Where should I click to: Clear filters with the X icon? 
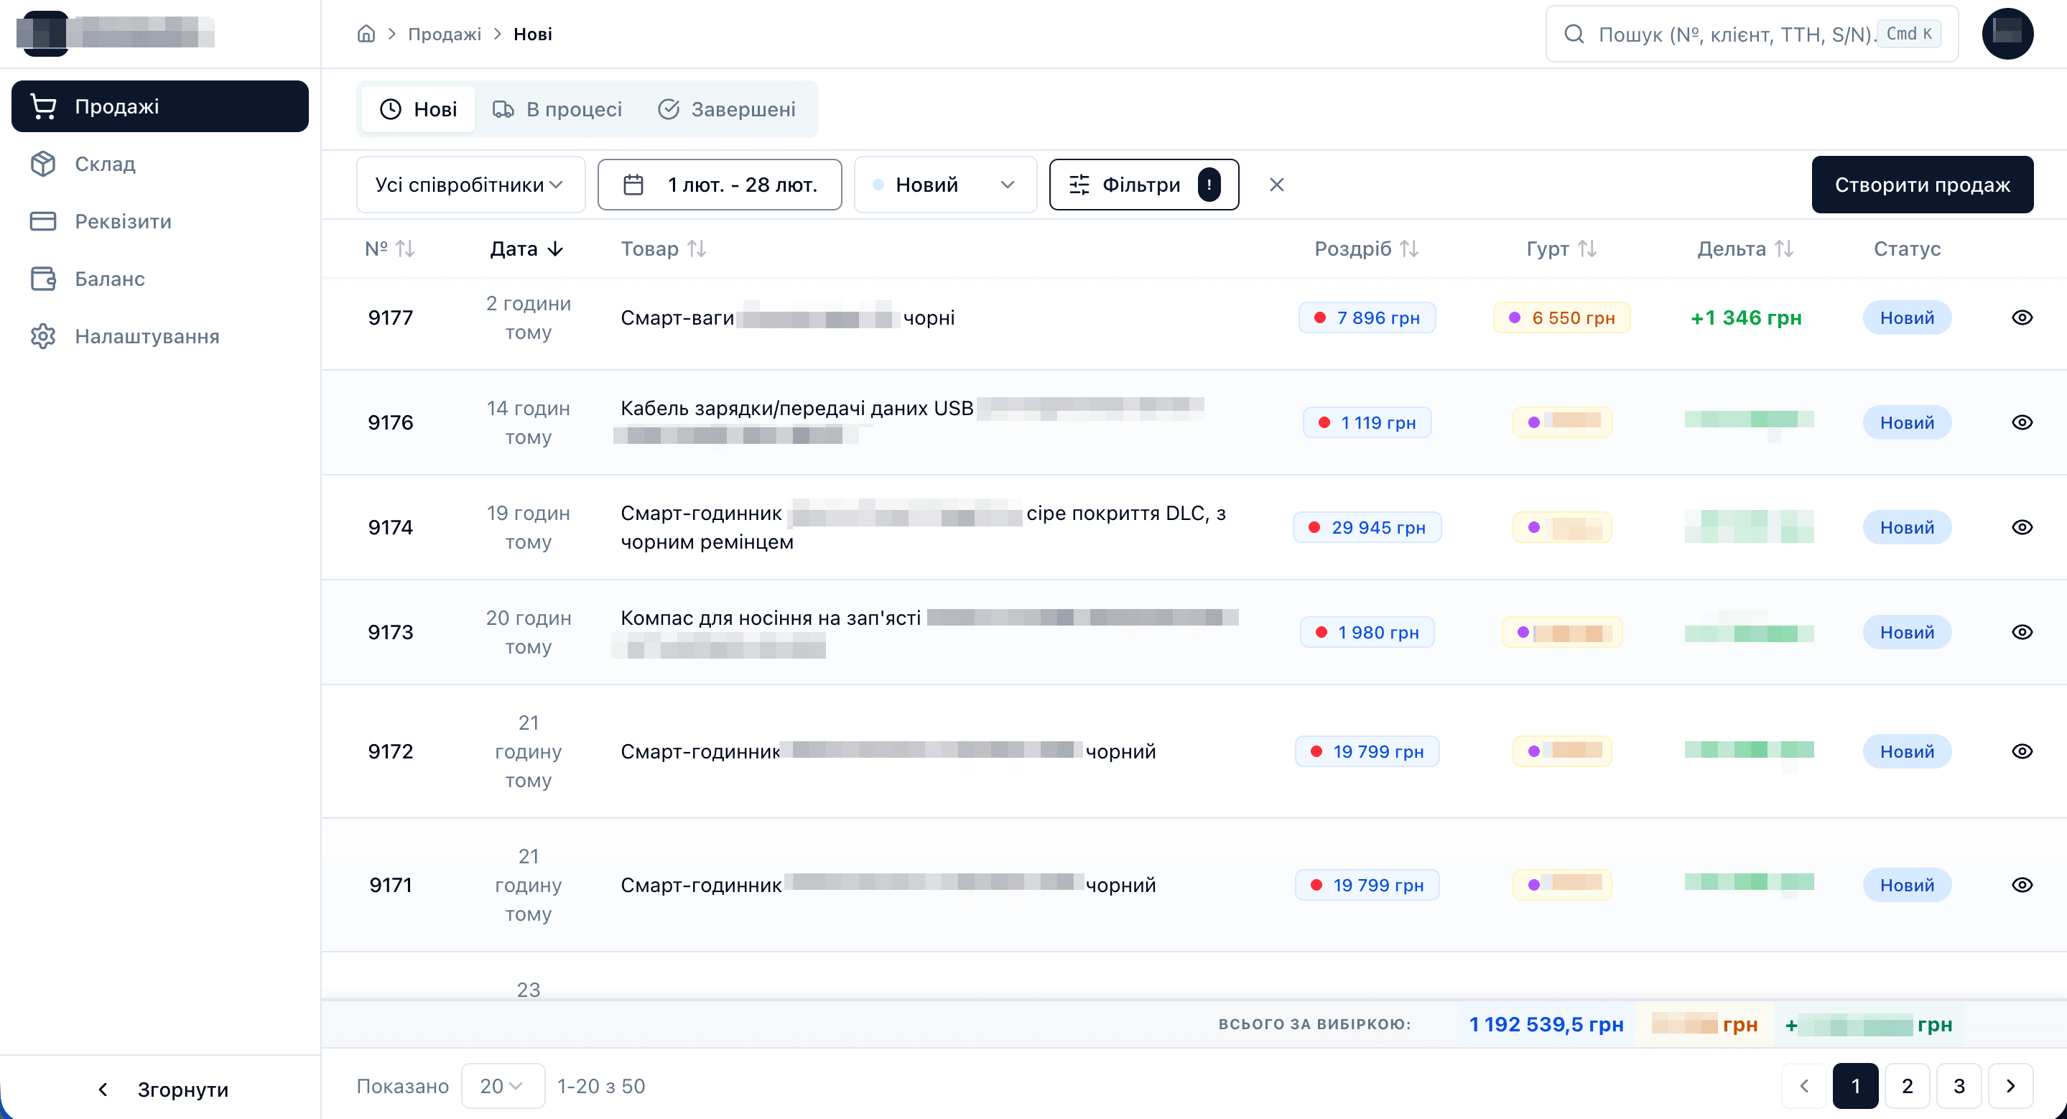pyautogui.click(x=1277, y=185)
